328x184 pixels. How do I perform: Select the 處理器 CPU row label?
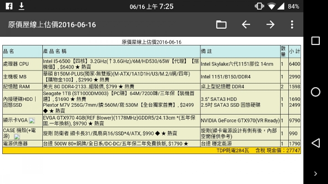[15, 64]
